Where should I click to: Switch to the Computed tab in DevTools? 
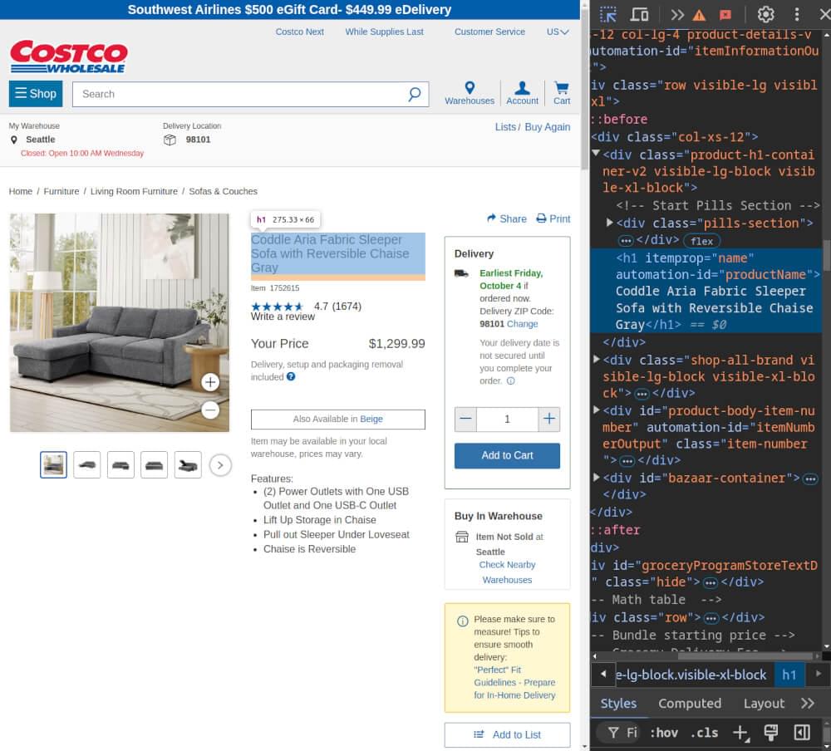point(690,703)
